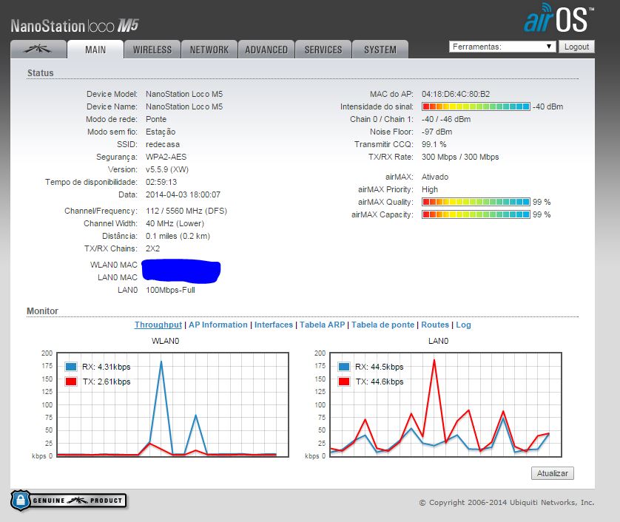Click the Channel Width value 40 MHz (Lower)
620x522 pixels.
click(175, 223)
